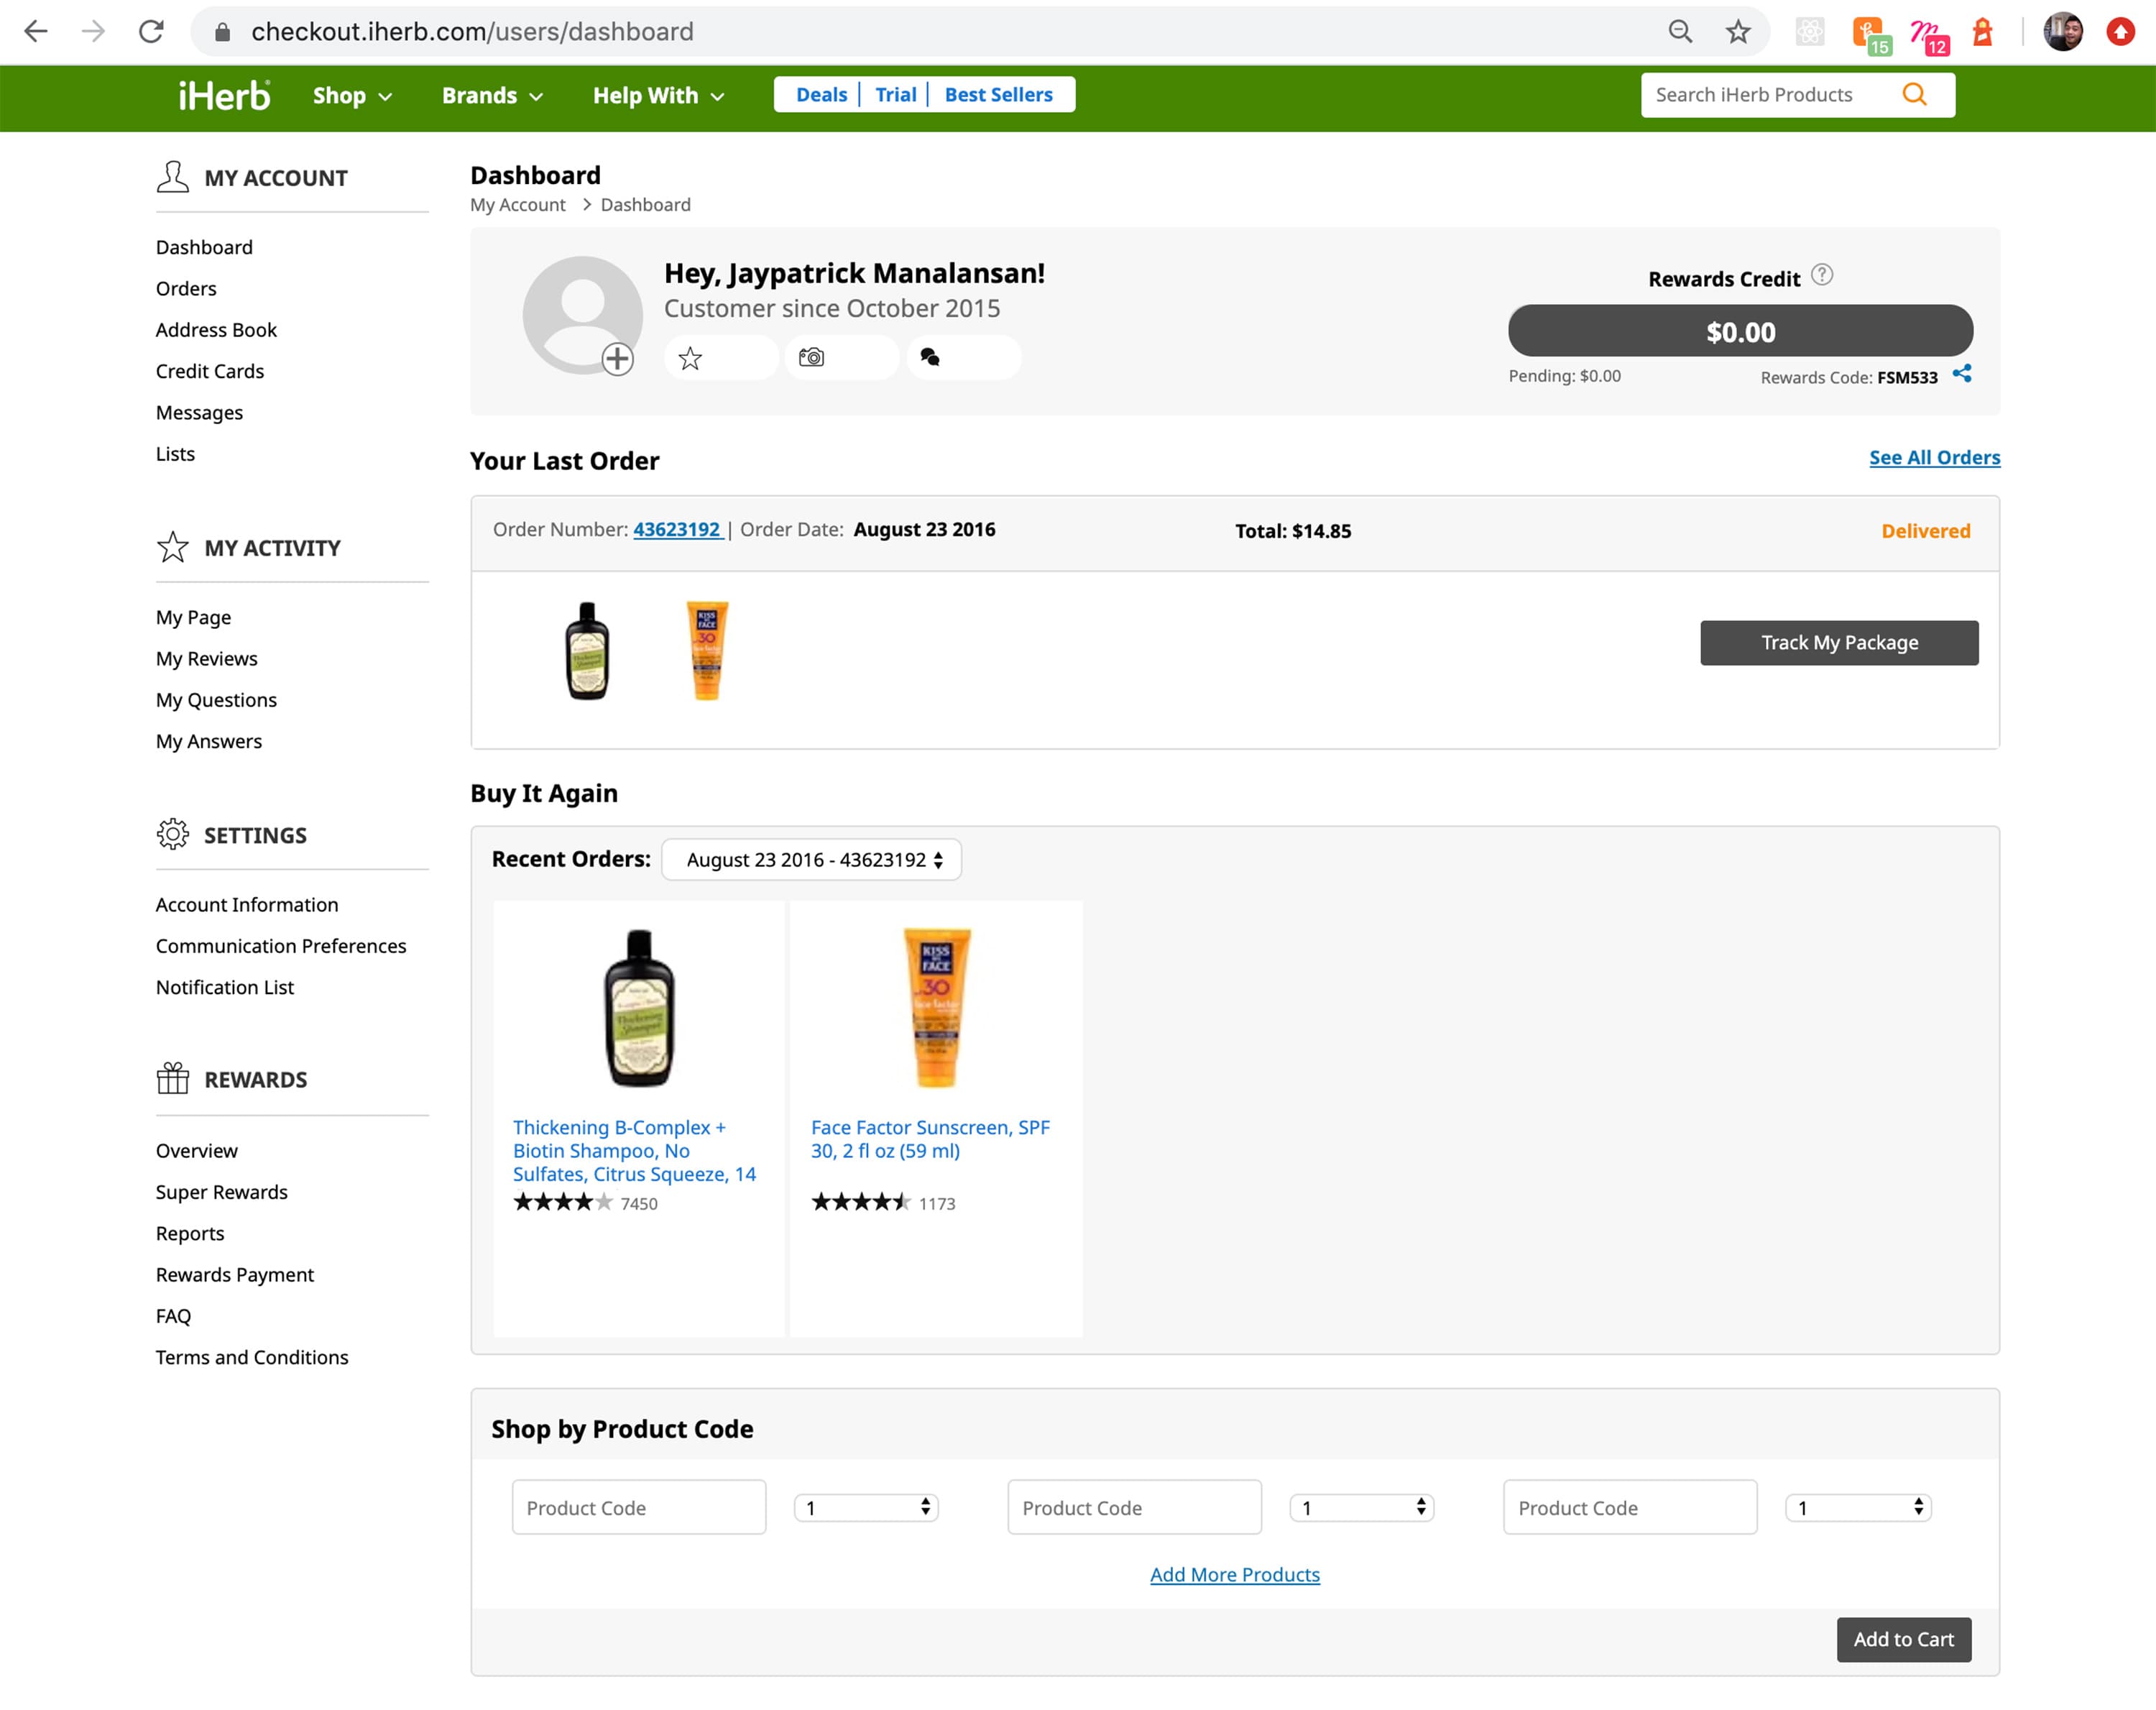The height and width of the screenshot is (1710, 2156).
Task: Open Rewards Payment in the sidebar
Action: [x=235, y=1274]
